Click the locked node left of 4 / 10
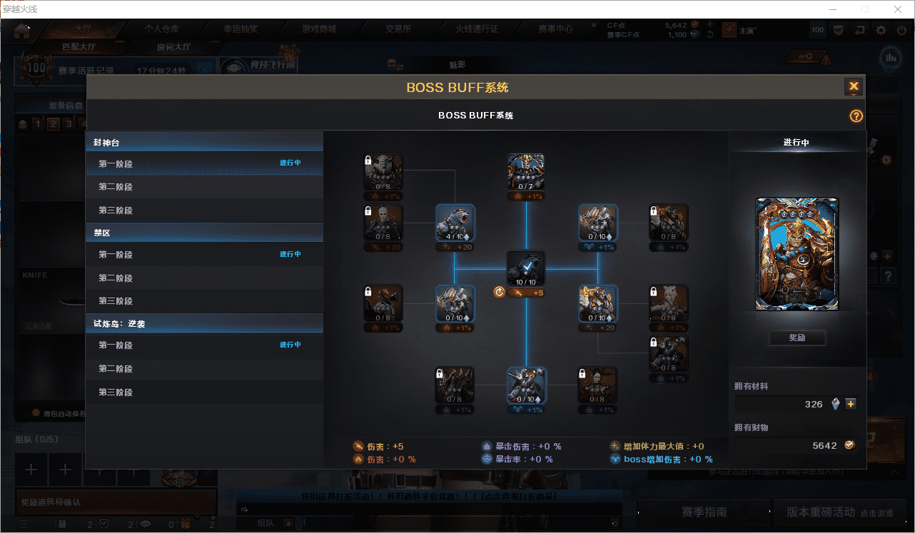The width and height of the screenshot is (915, 533). (383, 223)
